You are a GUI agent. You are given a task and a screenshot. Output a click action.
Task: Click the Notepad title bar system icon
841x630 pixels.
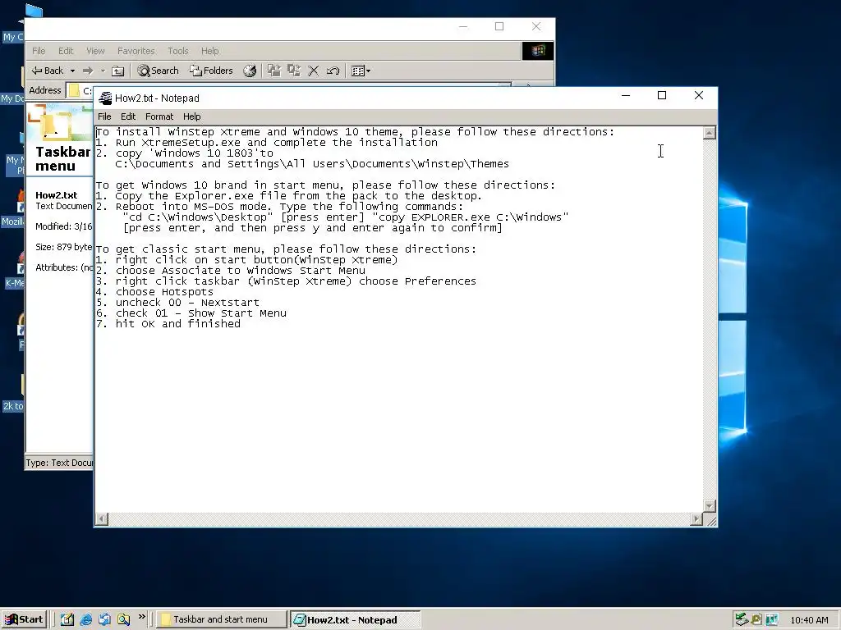(105, 98)
